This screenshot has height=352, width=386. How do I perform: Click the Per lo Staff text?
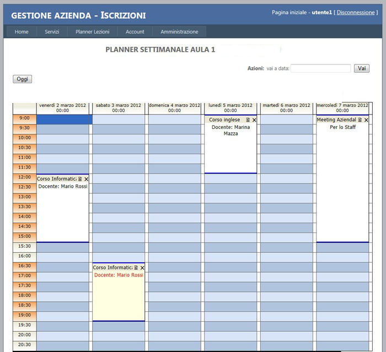tap(342, 127)
